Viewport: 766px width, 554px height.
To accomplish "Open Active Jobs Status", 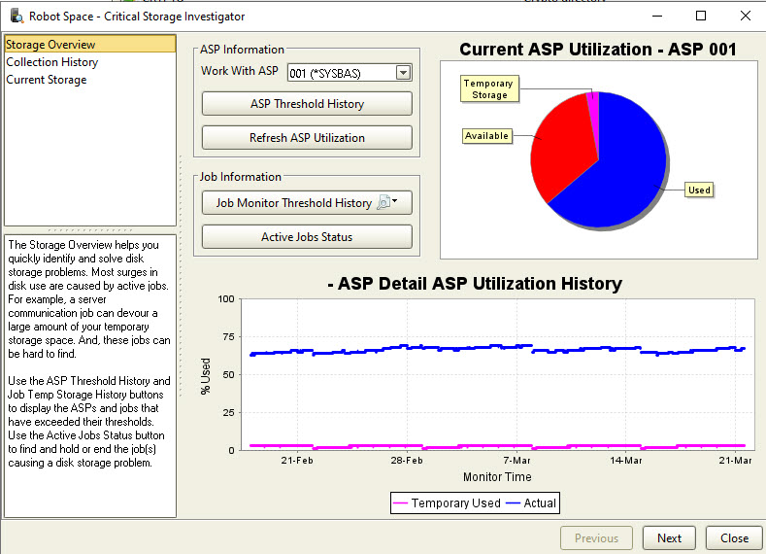I will [x=307, y=236].
